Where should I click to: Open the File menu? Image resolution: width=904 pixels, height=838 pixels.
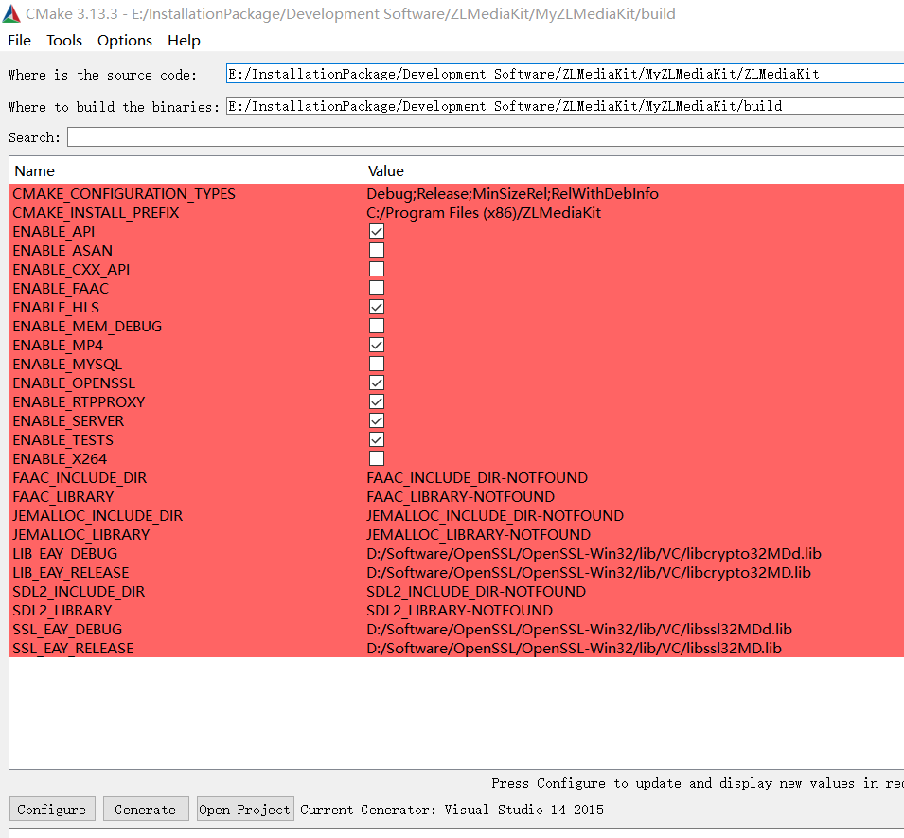coord(19,40)
